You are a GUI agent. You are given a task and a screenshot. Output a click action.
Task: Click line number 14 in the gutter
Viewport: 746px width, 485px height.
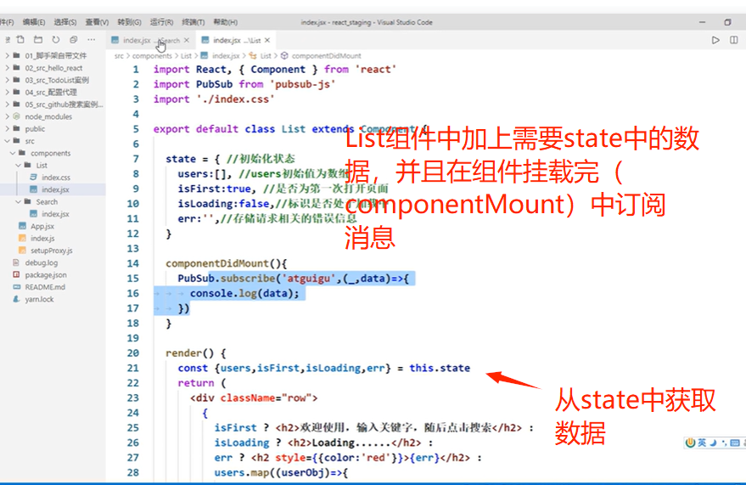point(132,263)
